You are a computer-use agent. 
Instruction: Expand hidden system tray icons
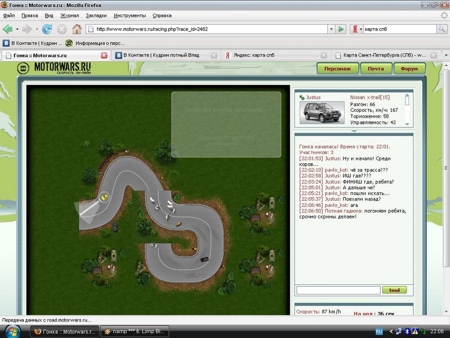[391, 331]
